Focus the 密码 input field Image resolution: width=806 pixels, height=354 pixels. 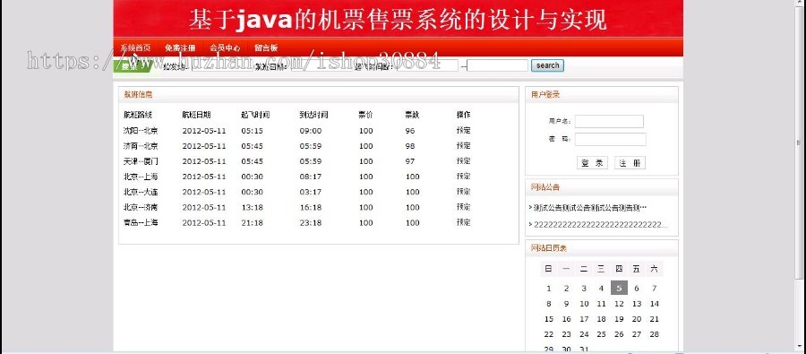click(x=610, y=140)
